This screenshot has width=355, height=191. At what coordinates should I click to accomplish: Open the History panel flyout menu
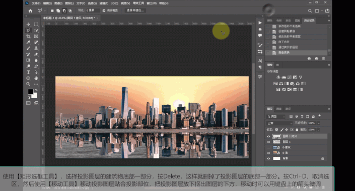coord(329,21)
